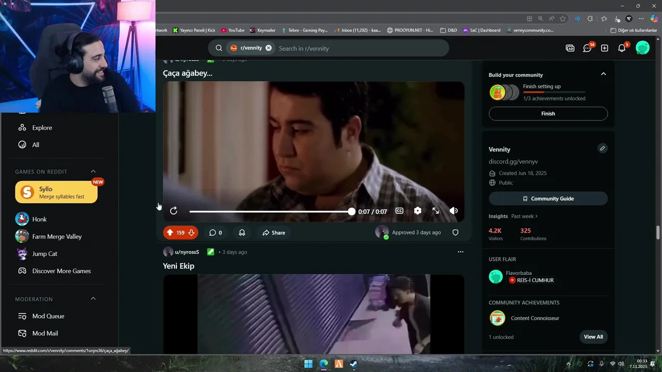The image size is (662, 372).
Task: Open Reddit chat with 14 unread
Action: tap(588, 48)
